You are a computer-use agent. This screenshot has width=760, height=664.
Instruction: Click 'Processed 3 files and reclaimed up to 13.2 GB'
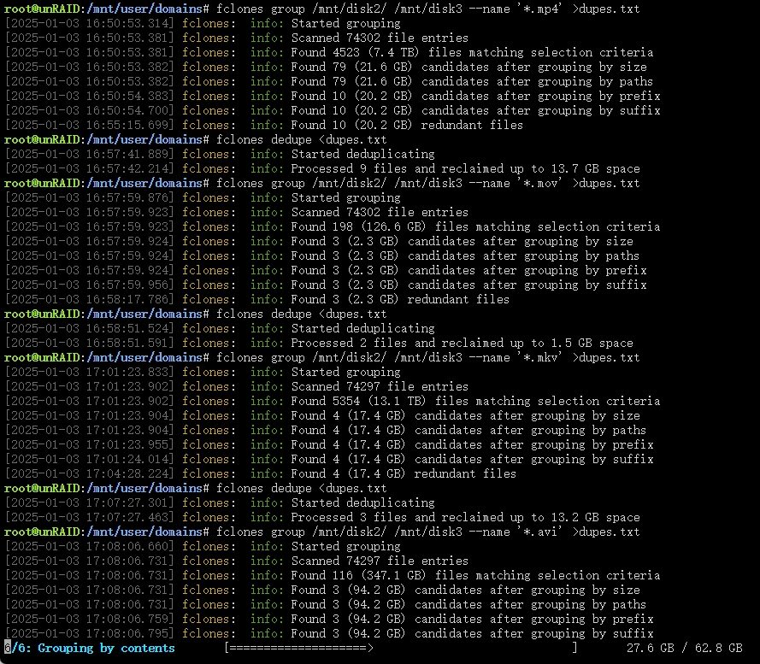(x=322, y=518)
